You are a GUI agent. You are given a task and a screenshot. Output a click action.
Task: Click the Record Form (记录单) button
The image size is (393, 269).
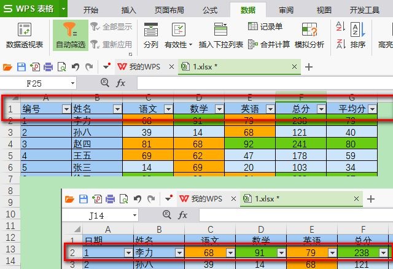point(265,26)
